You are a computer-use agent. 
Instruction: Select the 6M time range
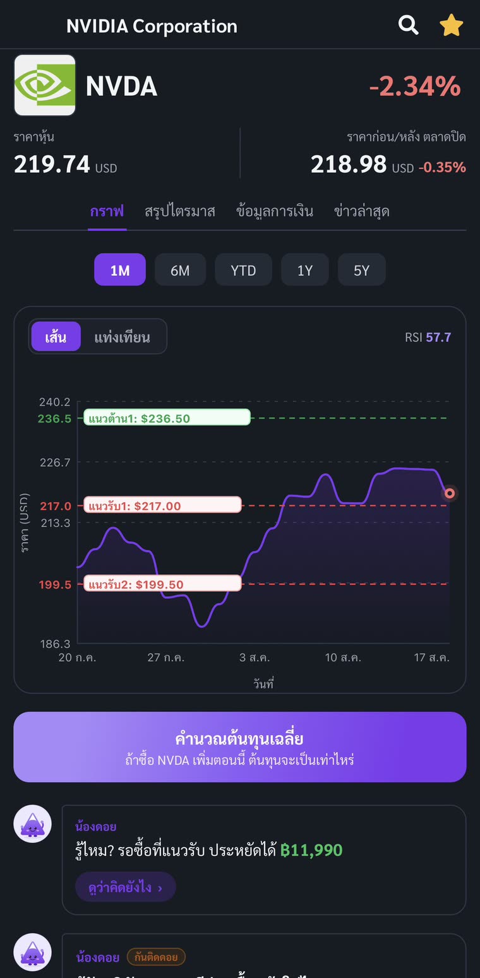180,270
